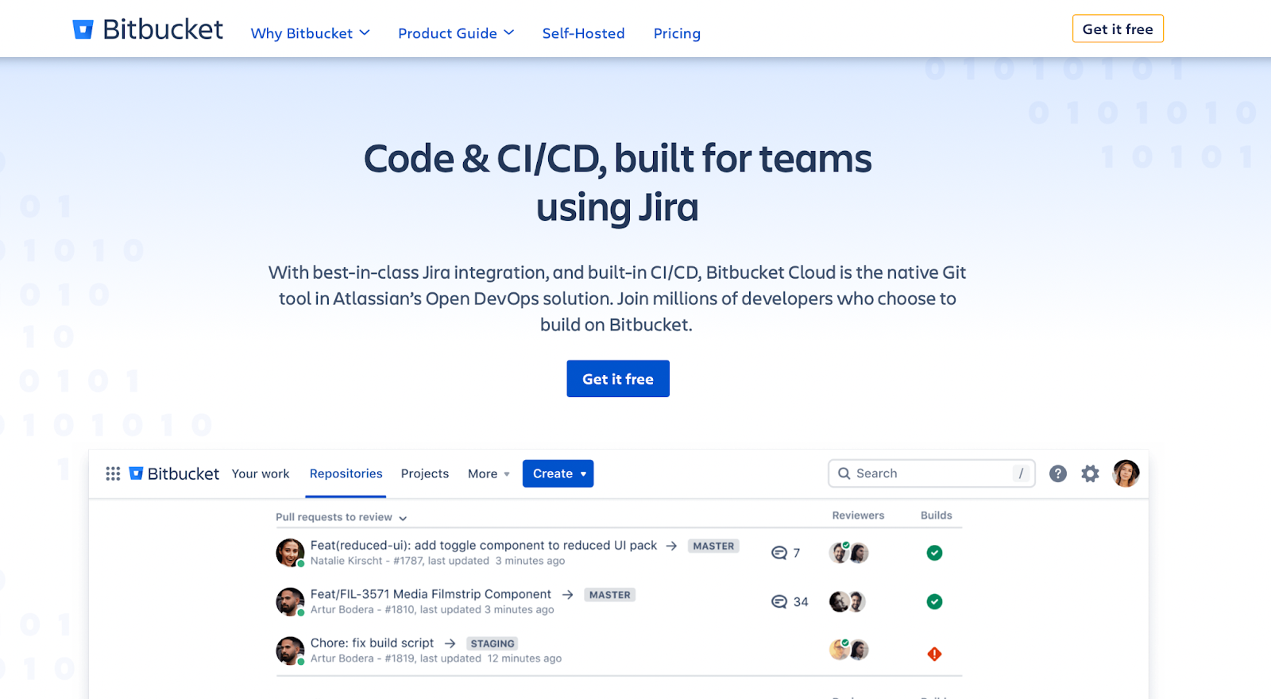Screen dimensions: 1271x699
Task: Click the arrow after 'Media Filmstrip Component'
Action: point(567,594)
